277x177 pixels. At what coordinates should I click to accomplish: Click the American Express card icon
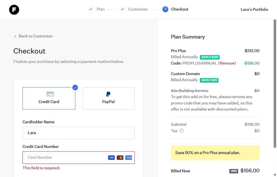point(129,158)
